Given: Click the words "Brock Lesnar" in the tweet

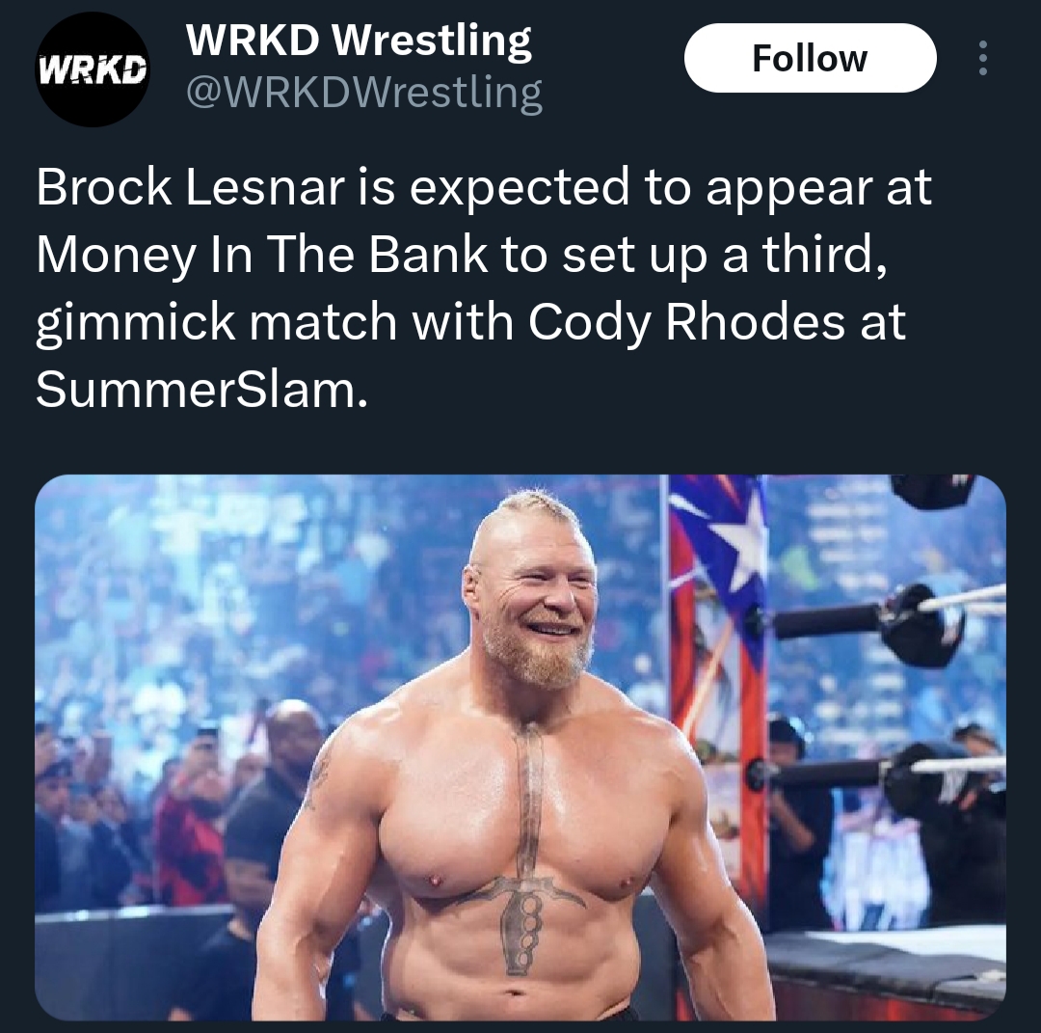Looking at the screenshot, I should (191, 187).
